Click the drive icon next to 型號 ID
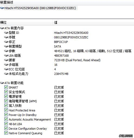134x138 pixels. 6,33
